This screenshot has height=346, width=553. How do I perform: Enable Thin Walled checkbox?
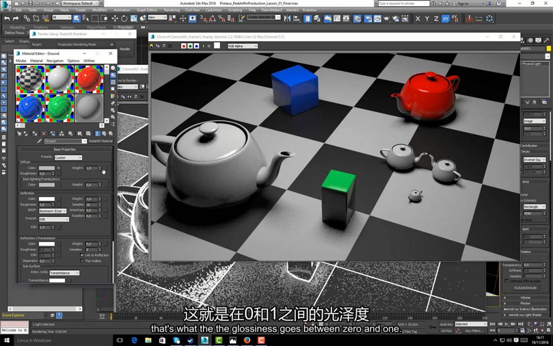point(82,261)
